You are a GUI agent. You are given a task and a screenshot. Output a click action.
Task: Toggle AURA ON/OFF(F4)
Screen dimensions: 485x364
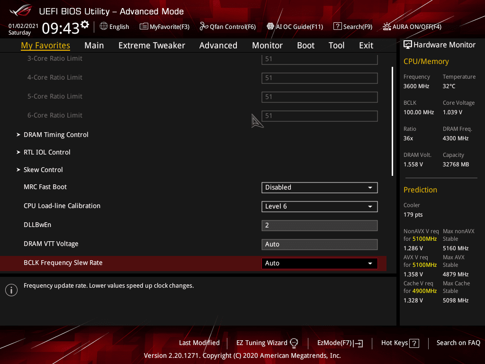tap(412, 27)
